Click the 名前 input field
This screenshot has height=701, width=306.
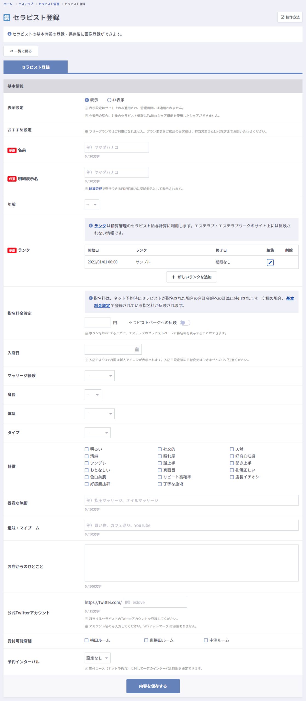click(x=117, y=147)
